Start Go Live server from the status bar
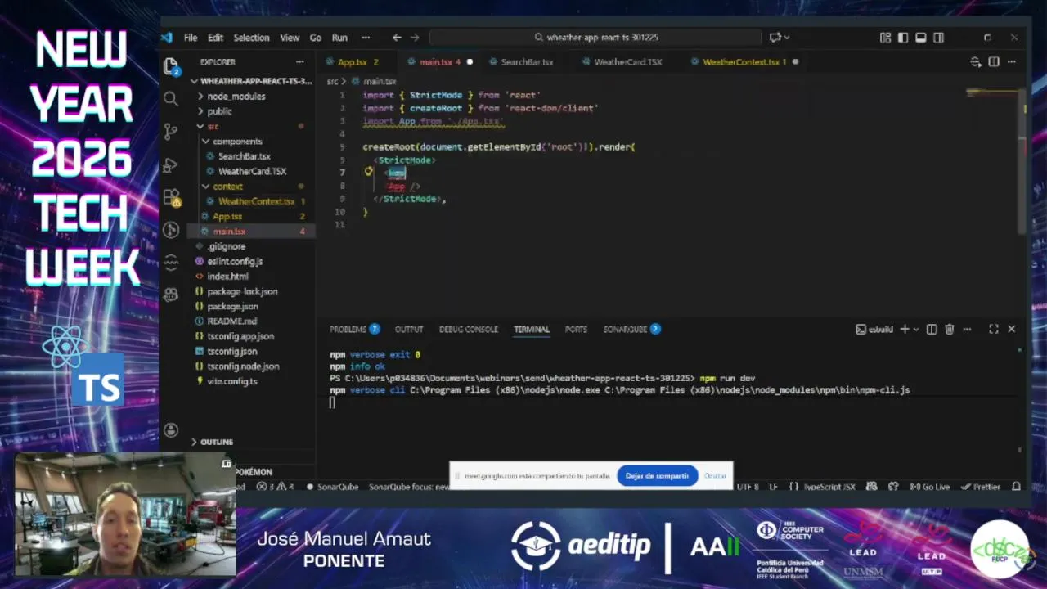This screenshot has width=1047, height=589. (x=929, y=487)
